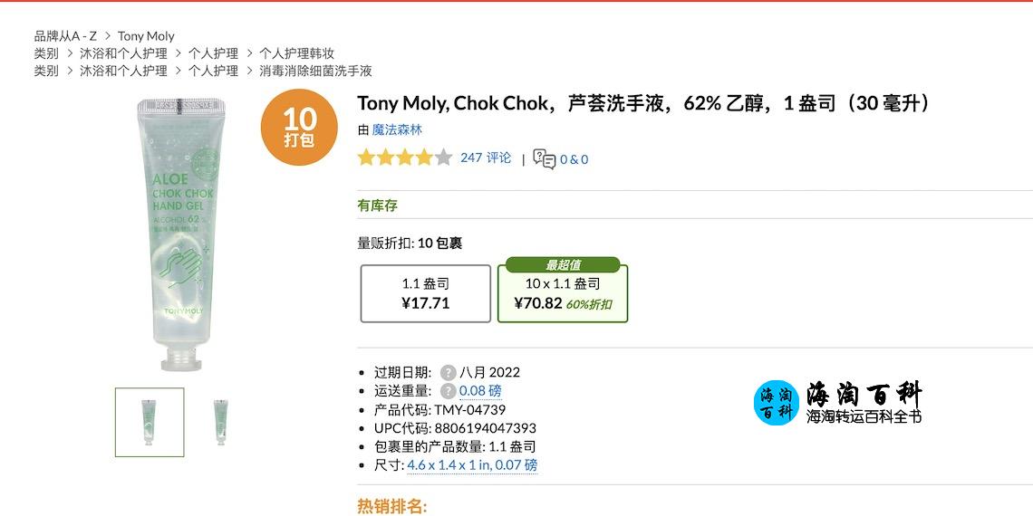Click the 4.6 x 1.4 x 1 in dimensions link
The width and height of the screenshot is (1033, 516).
472,465
